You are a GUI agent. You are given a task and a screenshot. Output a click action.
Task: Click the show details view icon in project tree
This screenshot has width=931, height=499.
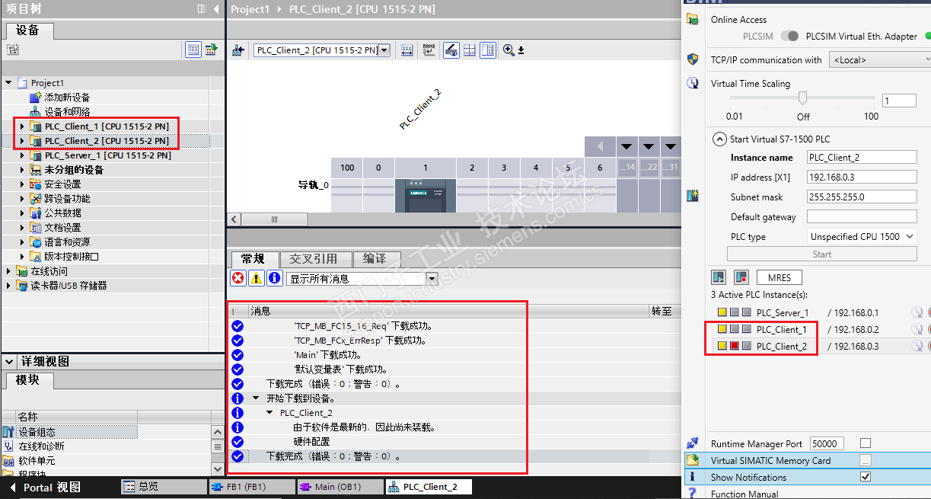coord(211,50)
